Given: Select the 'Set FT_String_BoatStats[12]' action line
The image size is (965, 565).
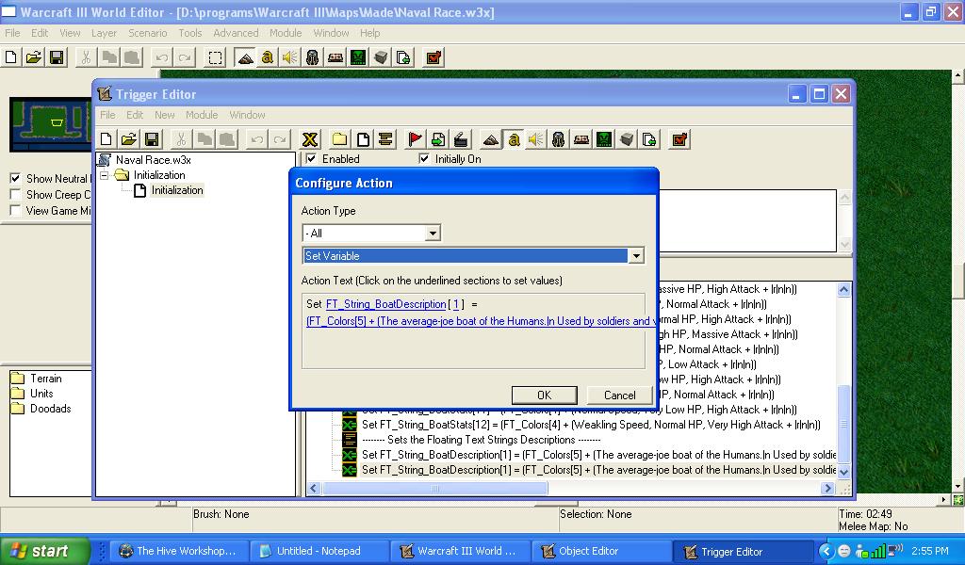Looking at the screenshot, I should [x=591, y=425].
